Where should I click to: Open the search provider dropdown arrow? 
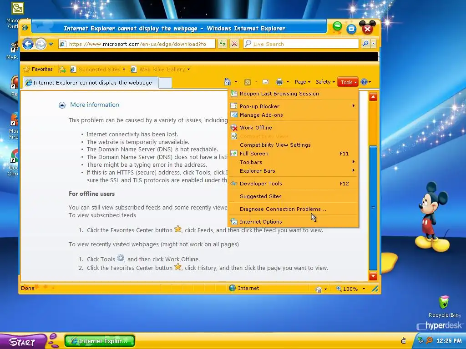[x=373, y=44]
